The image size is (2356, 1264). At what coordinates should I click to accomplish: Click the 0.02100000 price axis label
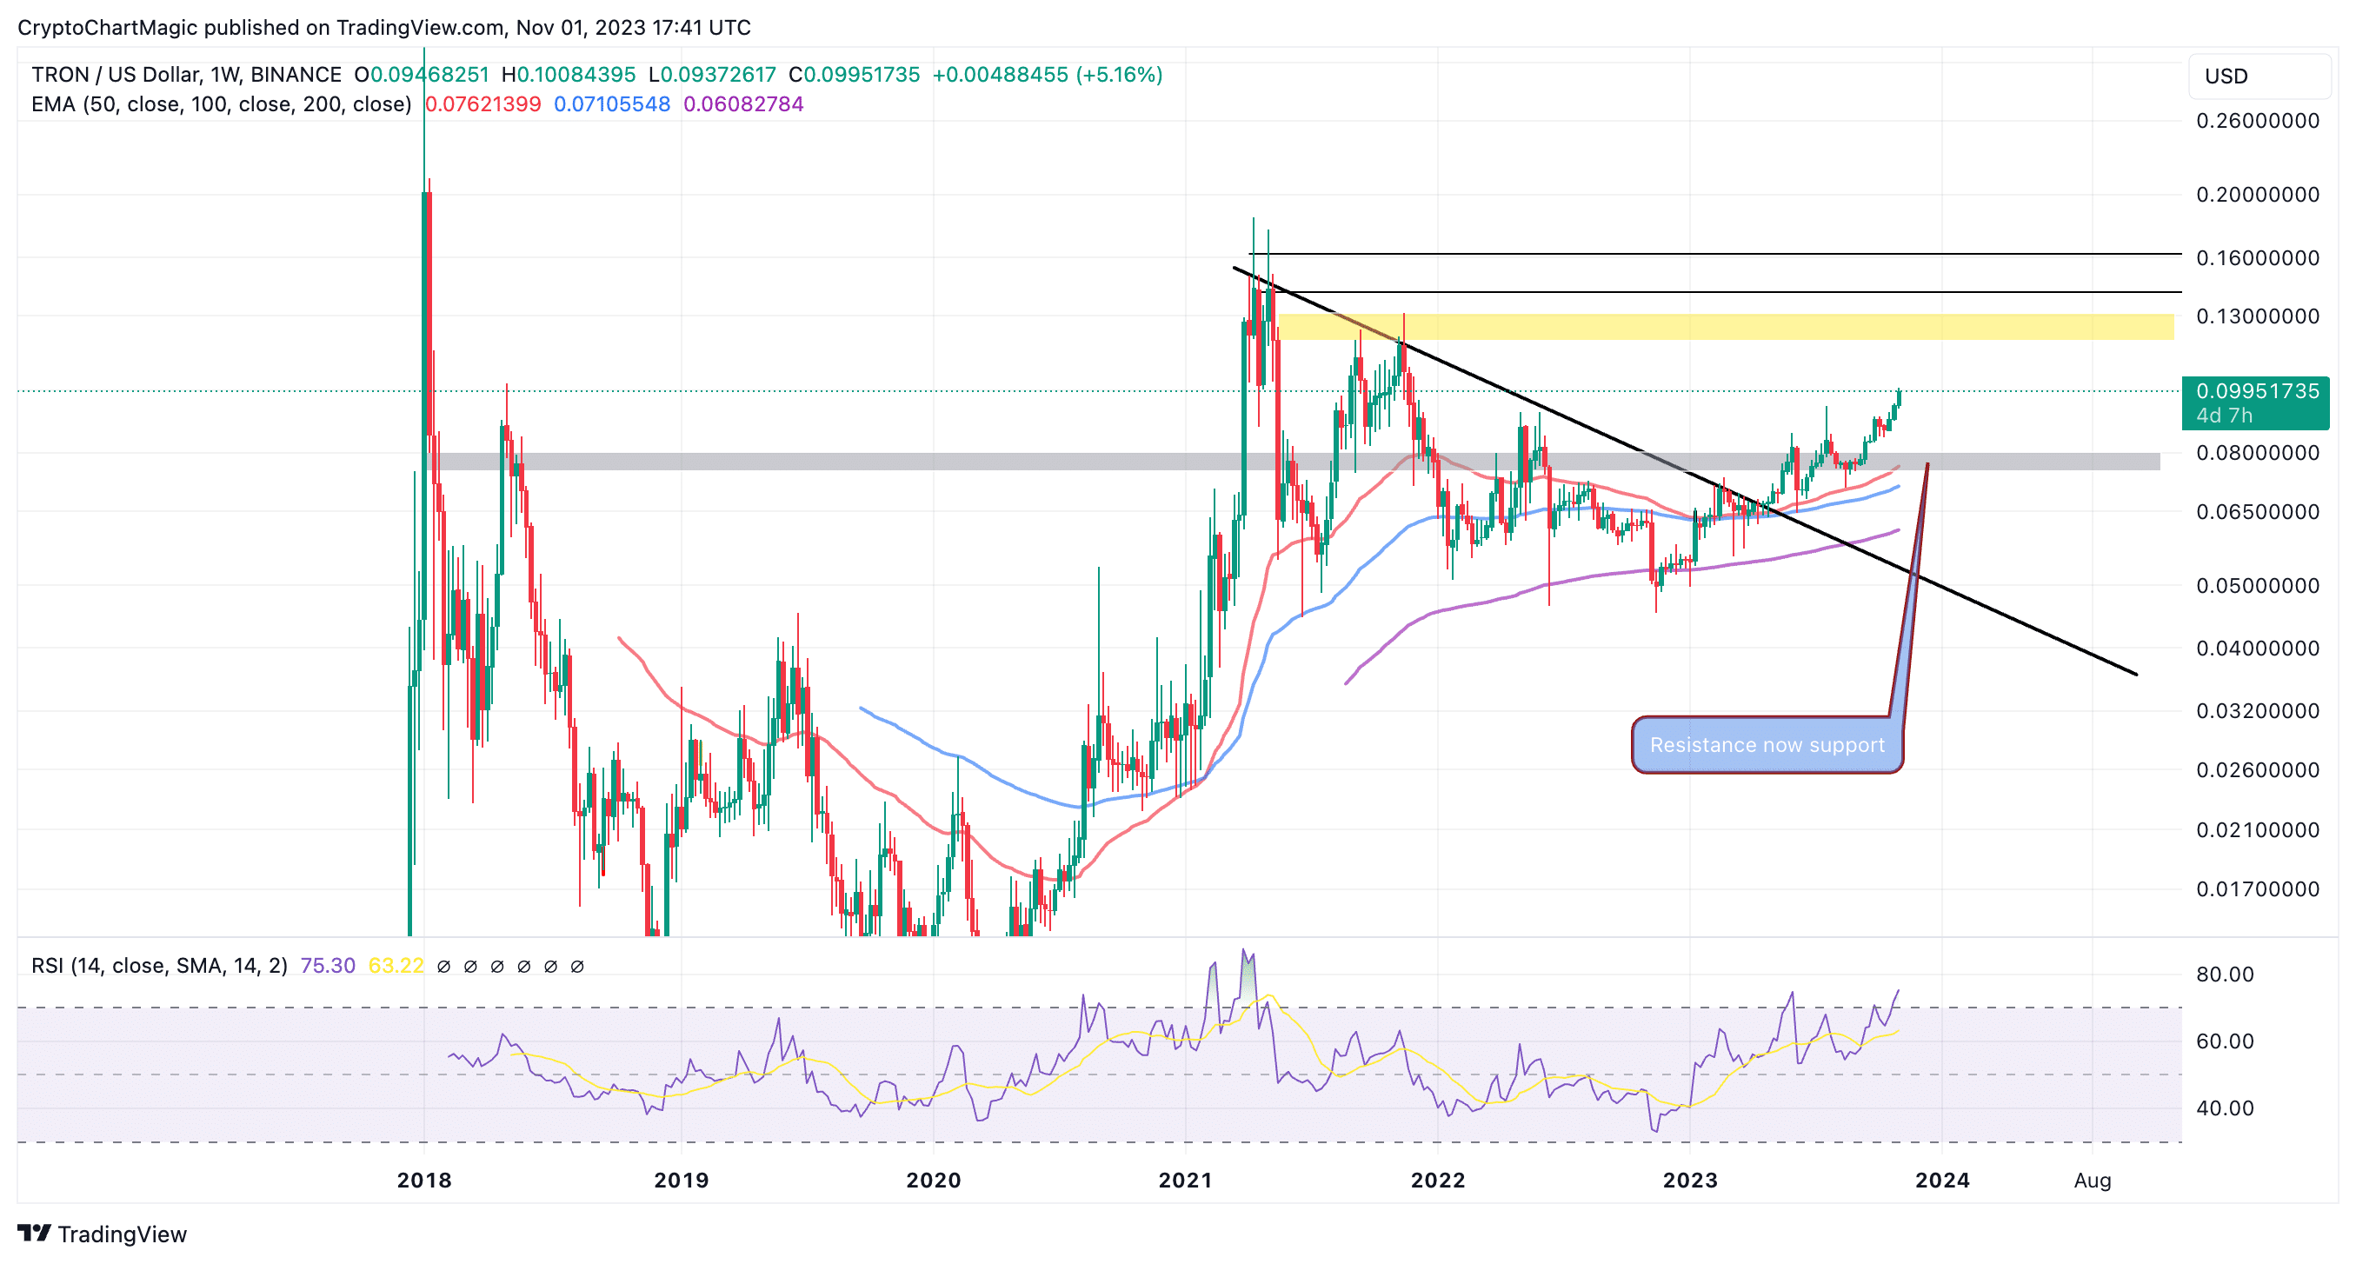[2257, 830]
